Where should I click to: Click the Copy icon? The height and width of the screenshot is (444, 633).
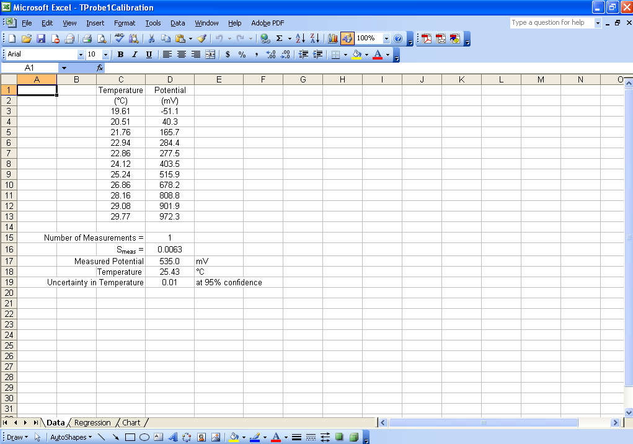pos(166,38)
